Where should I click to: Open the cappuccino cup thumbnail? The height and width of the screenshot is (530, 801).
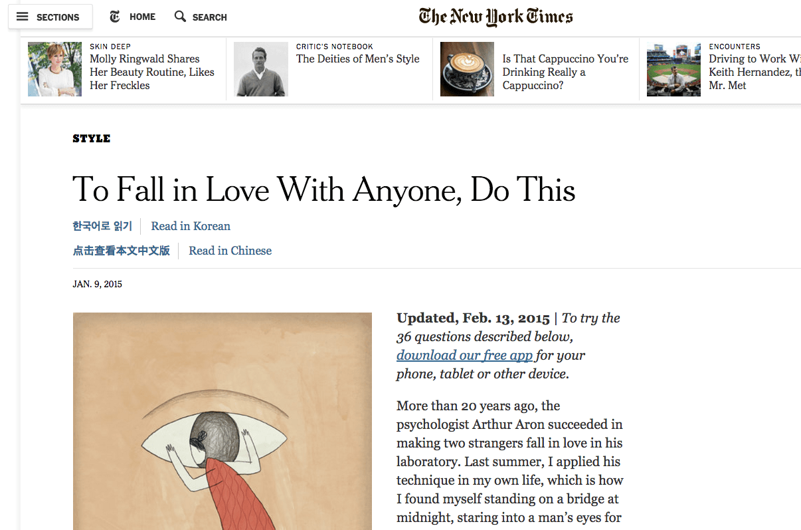coord(468,69)
